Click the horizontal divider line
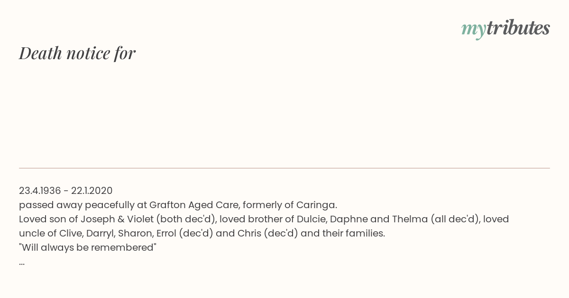The height and width of the screenshot is (298, 569). coord(284,168)
